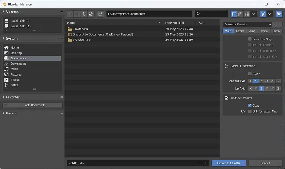Viewport: 285px width, 169px height.
Task: Refresh the file list
Action: click(91, 14)
